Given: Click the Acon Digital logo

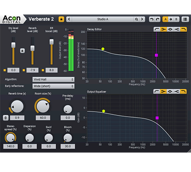Looking at the screenshot, I should (x=11, y=19).
